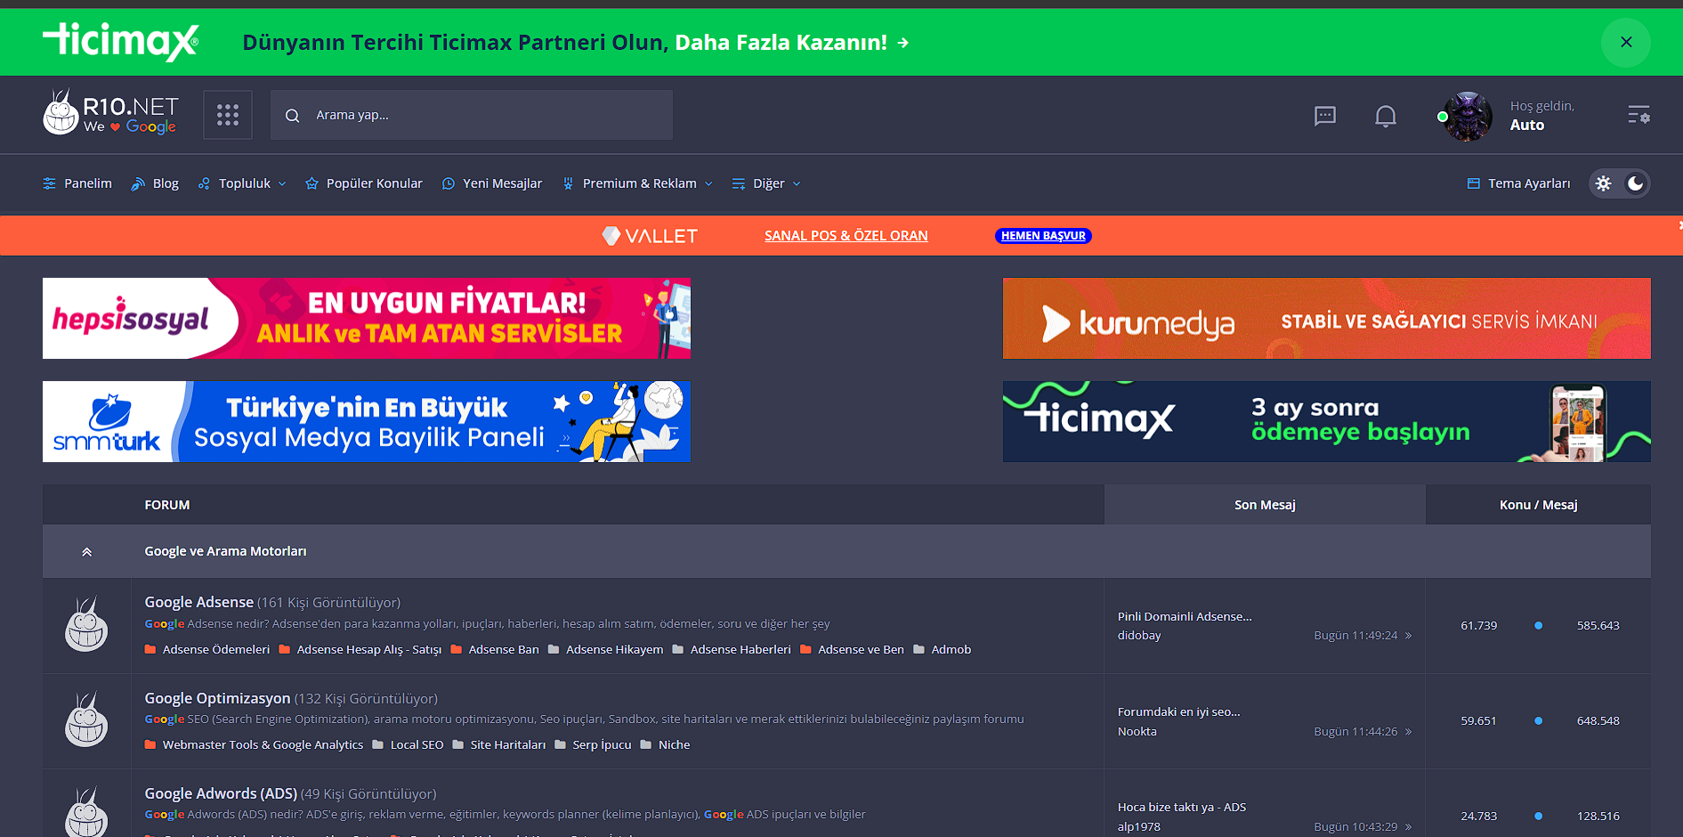Click the R10.NET logo
This screenshot has height=837, width=1683.
[111, 113]
